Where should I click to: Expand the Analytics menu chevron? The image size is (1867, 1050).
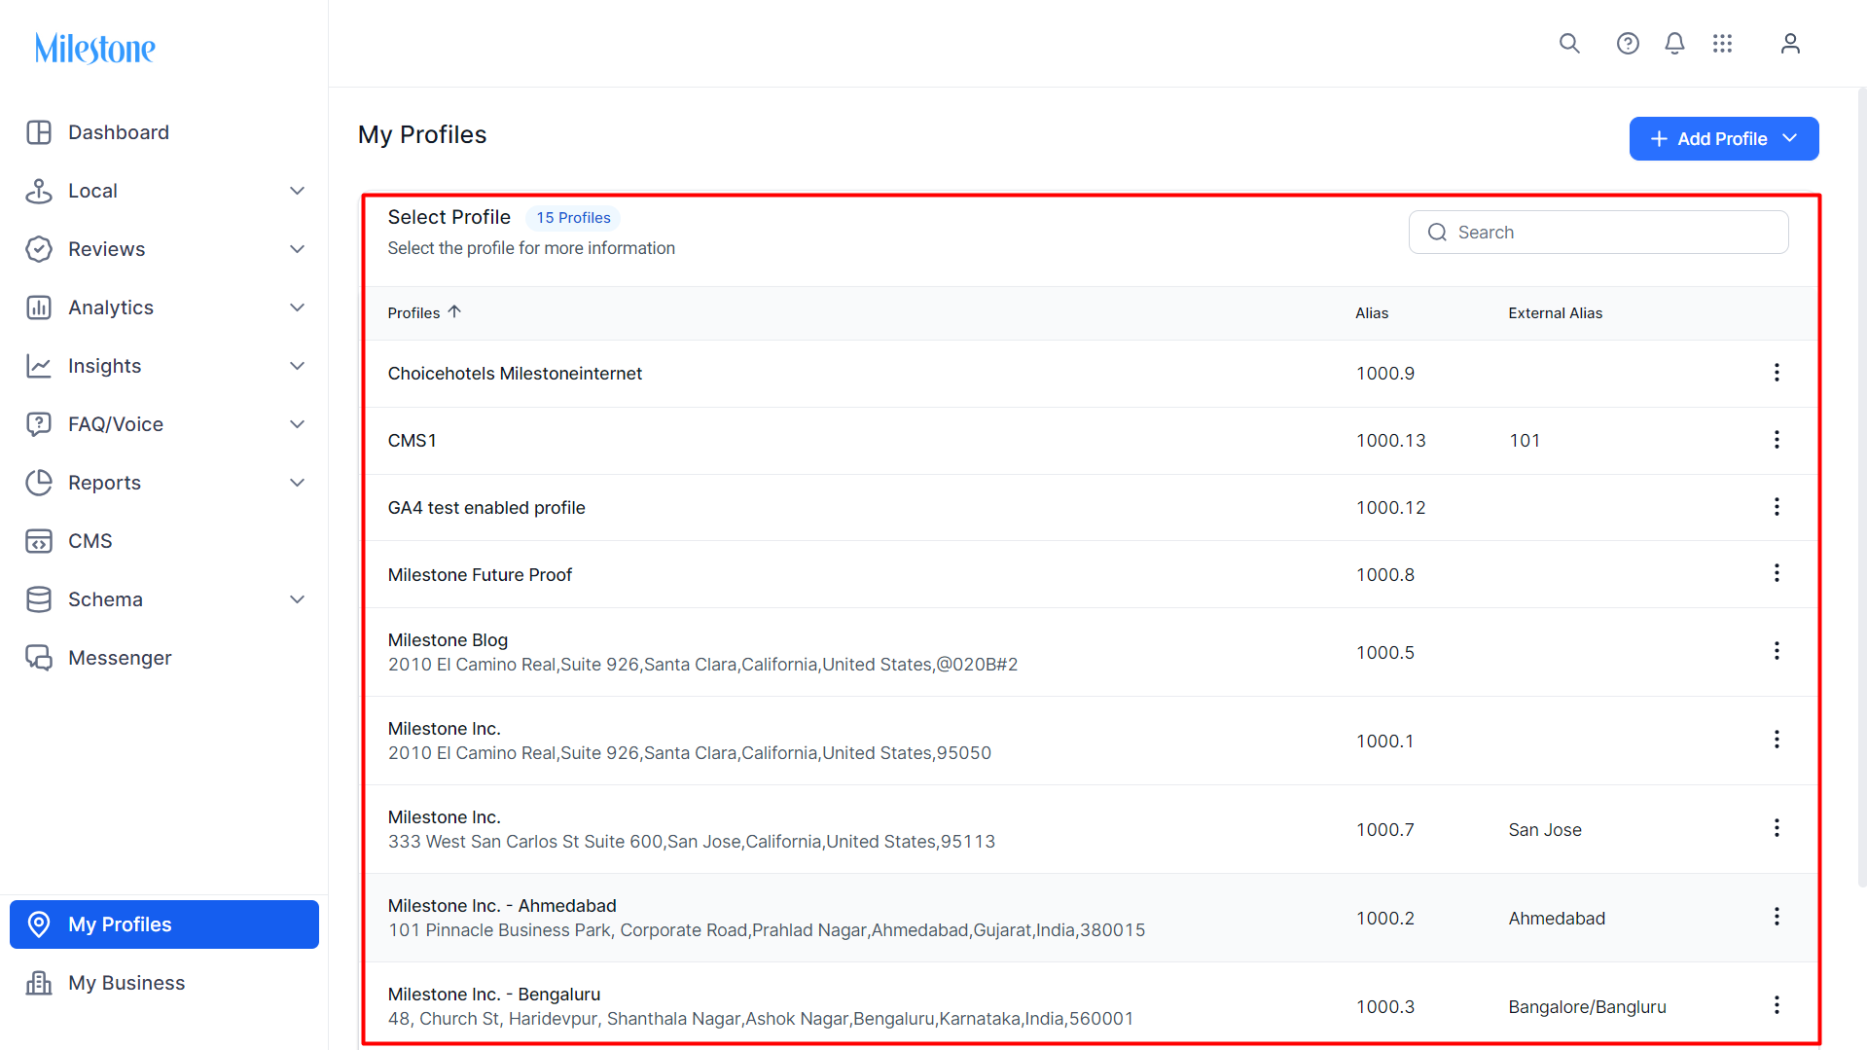298,308
